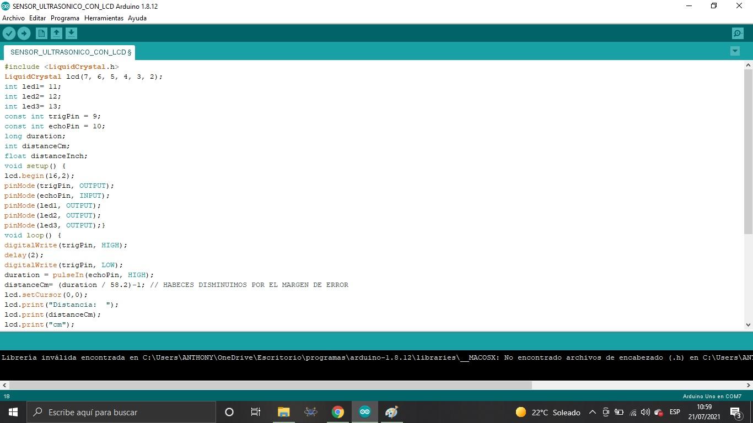
Task: Open Cortana circle icon on taskbar
Action: pos(229,412)
